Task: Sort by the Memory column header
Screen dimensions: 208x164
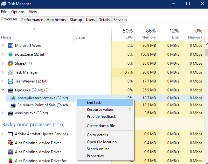Action: (146, 34)
